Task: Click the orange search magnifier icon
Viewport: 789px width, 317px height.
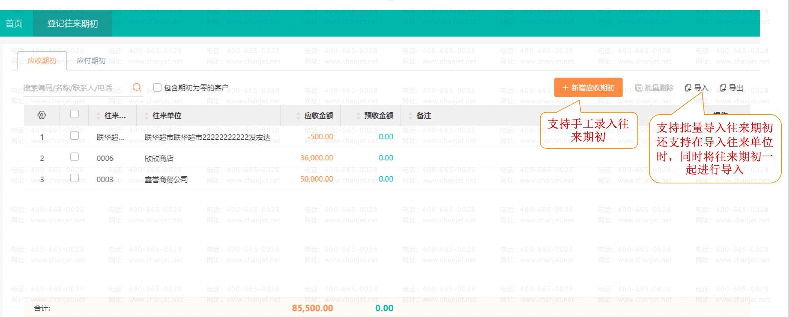Action: pos(137,87)
